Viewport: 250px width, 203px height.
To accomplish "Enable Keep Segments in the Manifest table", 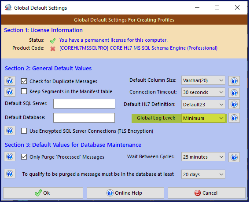I will (24, 91).
